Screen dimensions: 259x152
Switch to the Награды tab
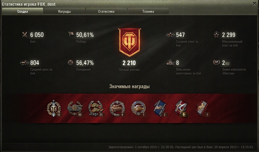pyautogui.click(x=64, y=11)
